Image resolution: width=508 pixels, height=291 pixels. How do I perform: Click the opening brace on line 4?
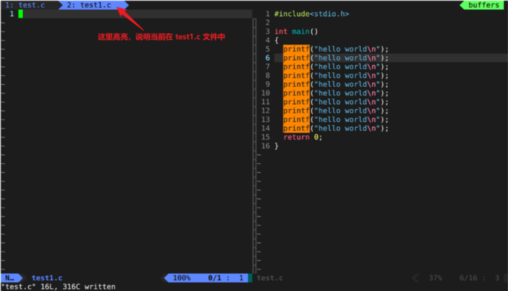[x=276, y=40]
